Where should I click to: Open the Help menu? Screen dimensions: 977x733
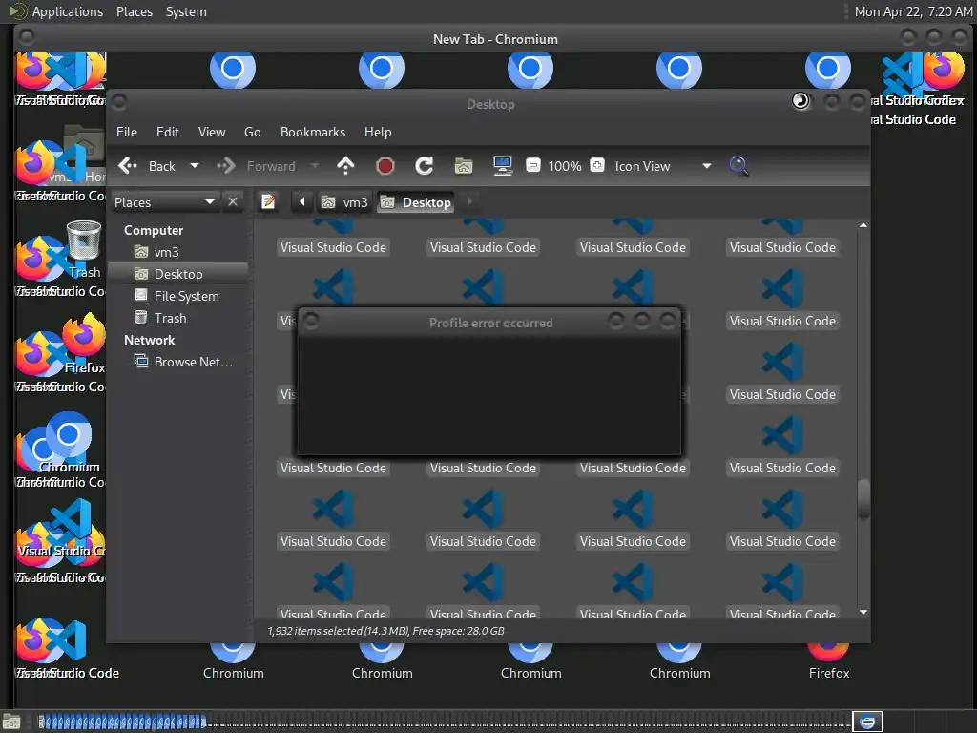tap(378, 132)
